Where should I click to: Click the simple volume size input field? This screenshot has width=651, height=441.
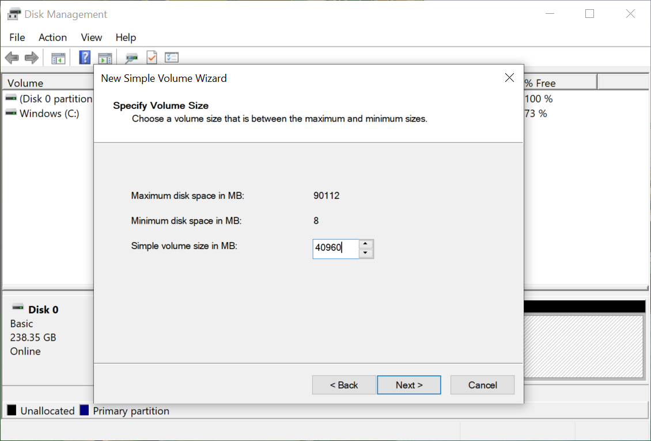(335, 248)
